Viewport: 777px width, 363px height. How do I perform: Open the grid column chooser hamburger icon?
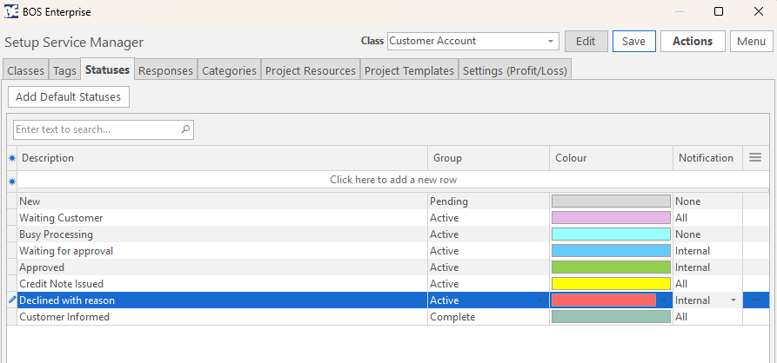(755, 158)
